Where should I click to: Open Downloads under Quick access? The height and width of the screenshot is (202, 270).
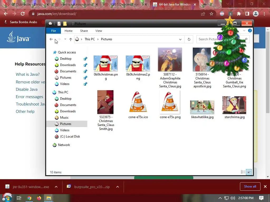[x=68, y=65]
